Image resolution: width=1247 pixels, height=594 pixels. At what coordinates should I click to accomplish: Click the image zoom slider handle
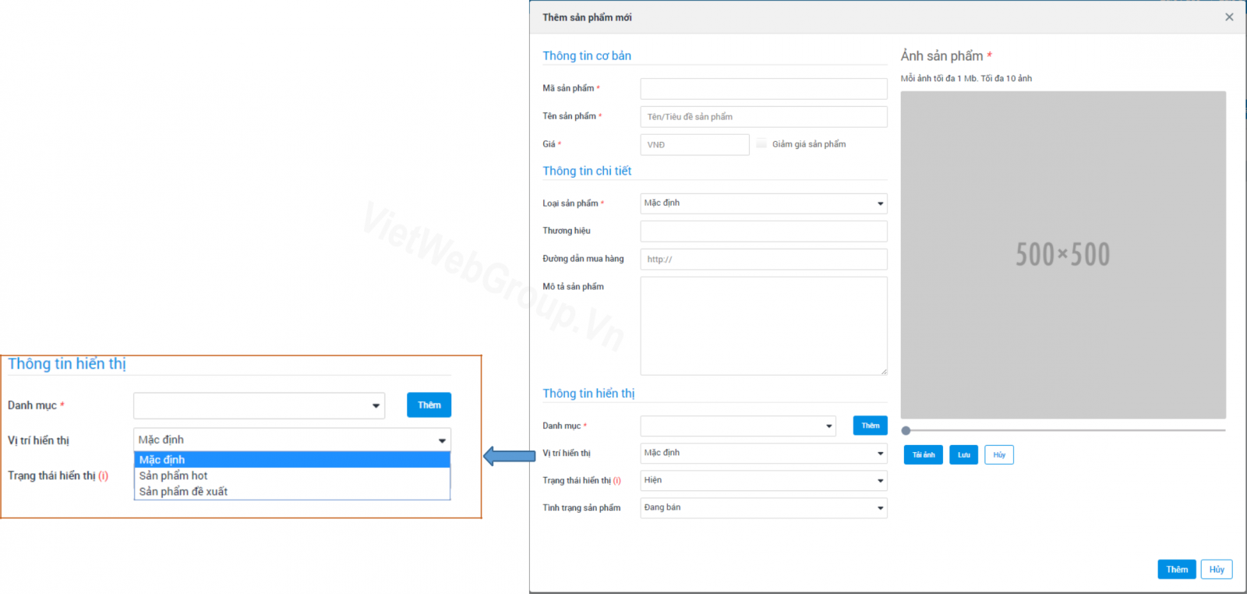906,430
